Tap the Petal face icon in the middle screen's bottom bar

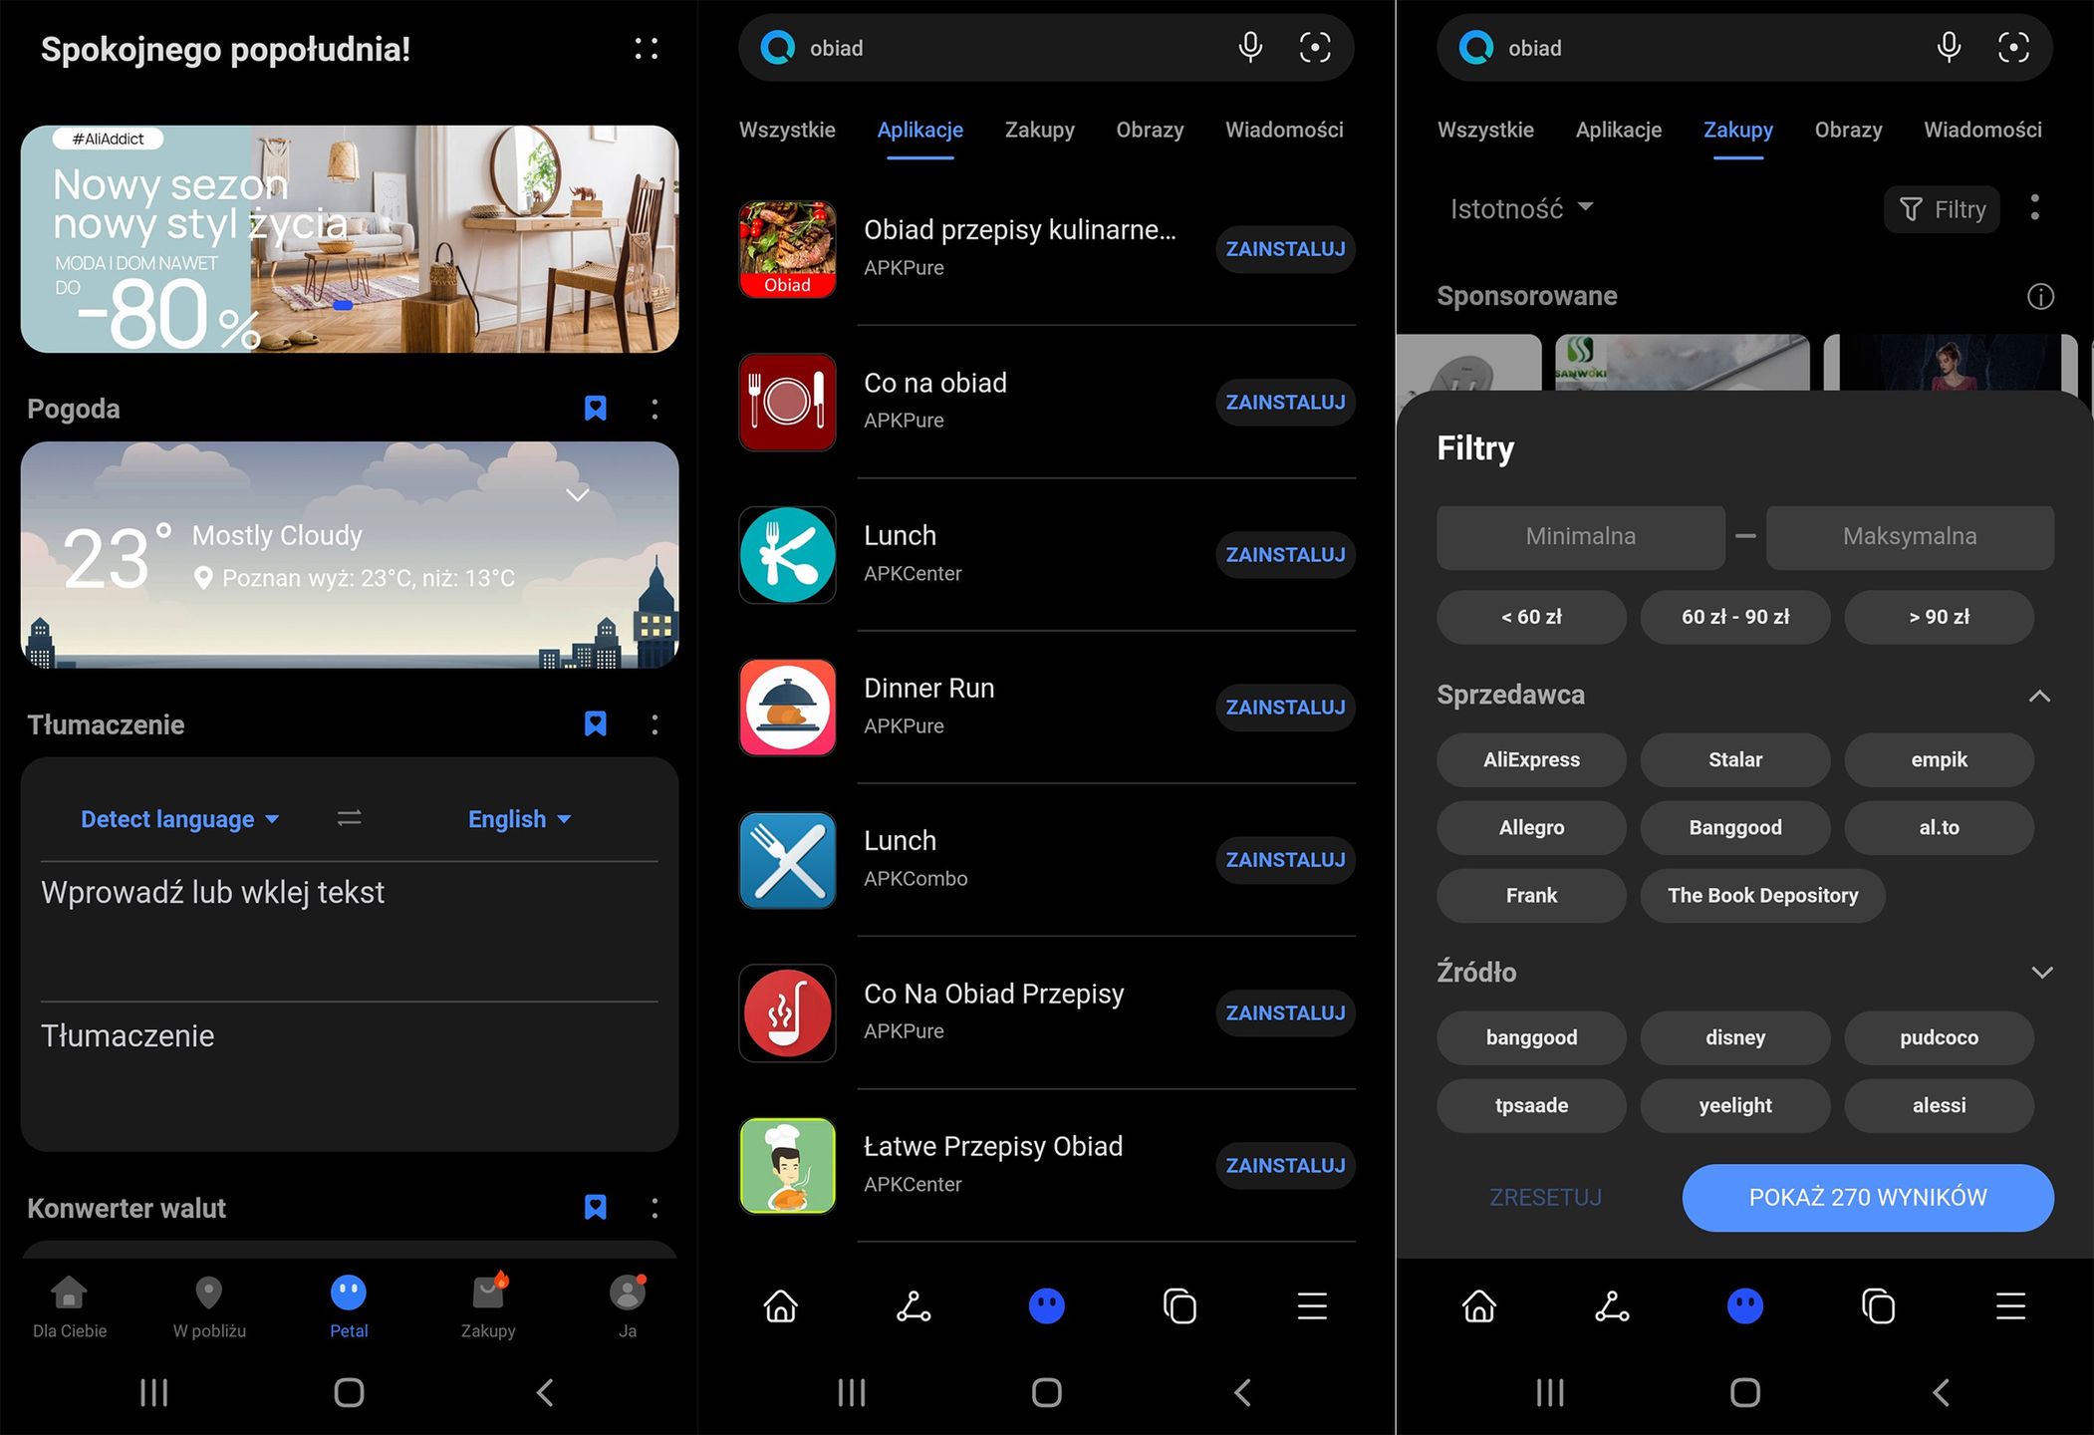pos(1047,1305)
